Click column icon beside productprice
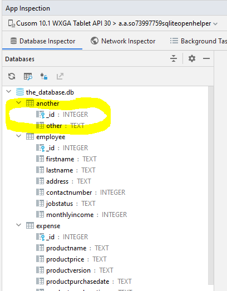 40,259
